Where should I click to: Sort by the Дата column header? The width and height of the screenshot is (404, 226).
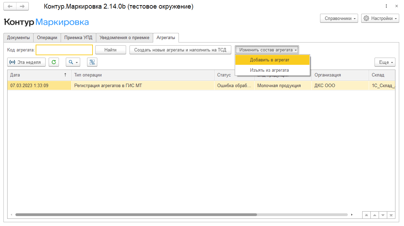point(39,75)
